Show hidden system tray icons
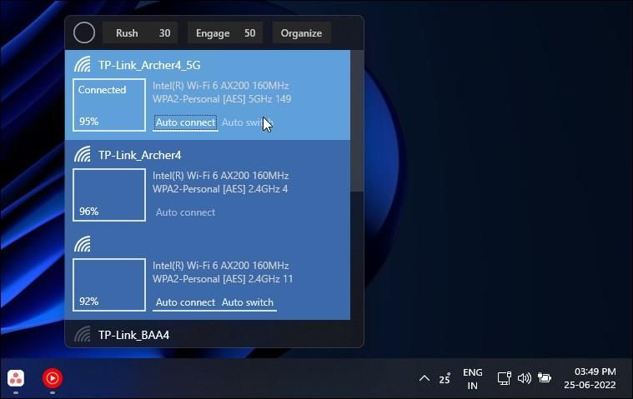This screenshot has height=399, width=633. [x=425, y=378]
